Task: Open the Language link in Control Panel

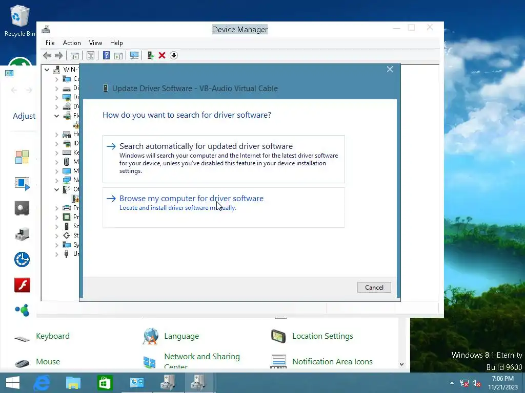Action: coord(181,336)
